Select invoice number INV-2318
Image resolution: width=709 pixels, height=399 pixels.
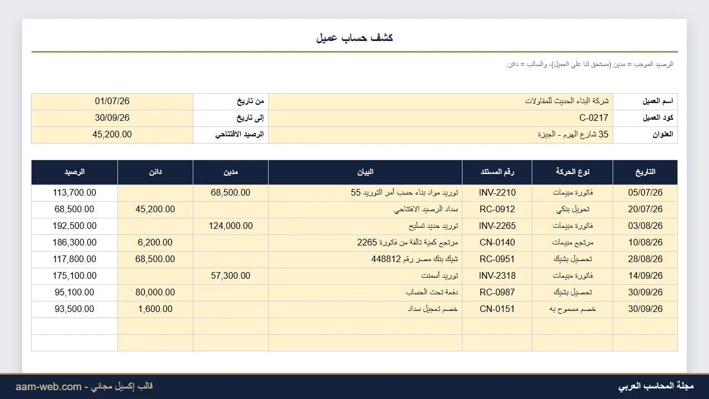(x=497, y=276)
